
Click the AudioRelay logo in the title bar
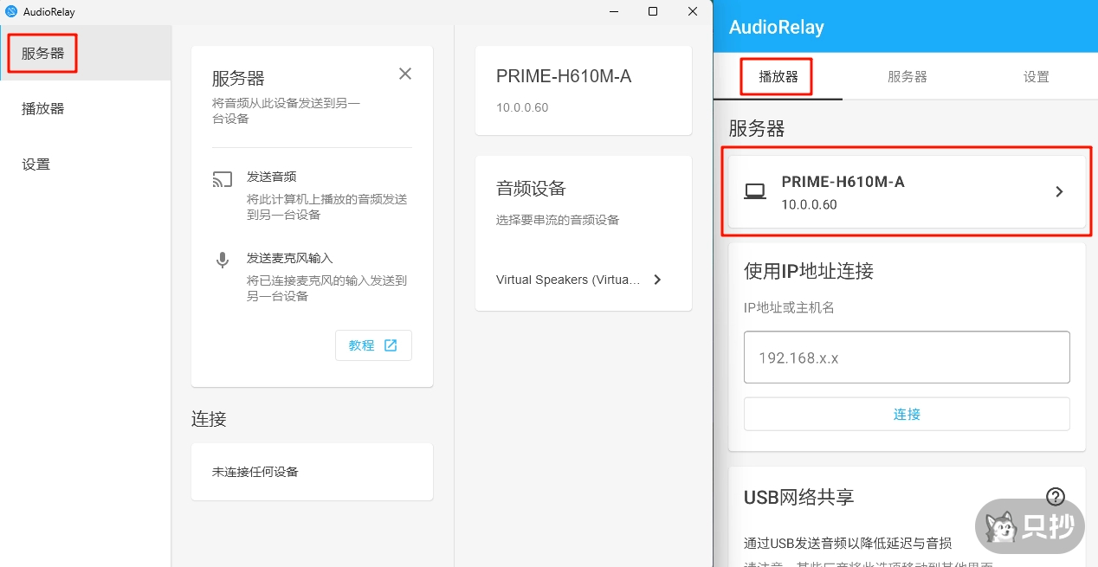(11, 11)
